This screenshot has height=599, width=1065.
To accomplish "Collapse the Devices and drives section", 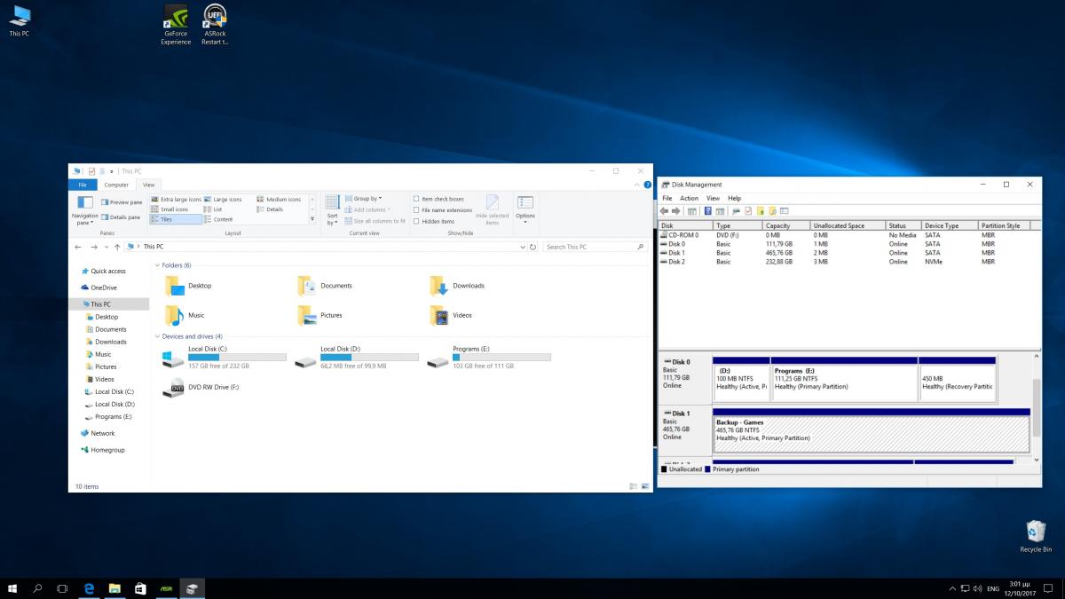I will pyautogui.click(x=157, y=336).
